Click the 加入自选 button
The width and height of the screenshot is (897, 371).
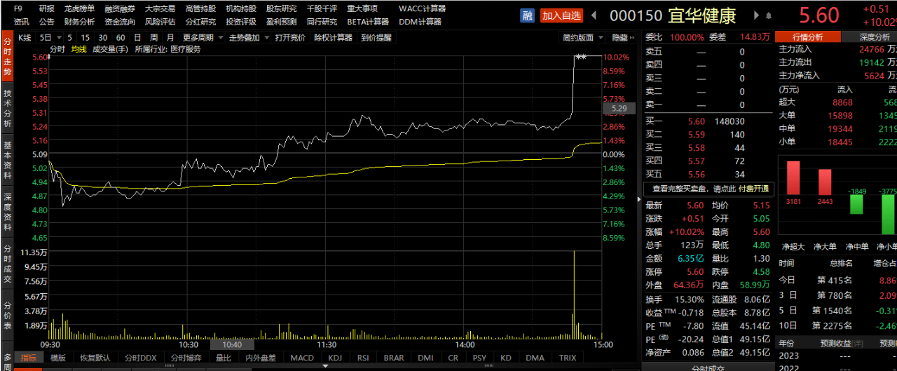[x=561, y=15]
